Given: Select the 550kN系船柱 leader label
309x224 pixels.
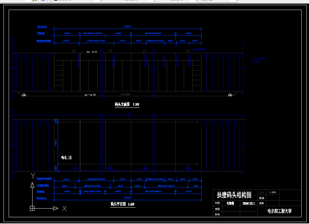Looking at the screenshot, I should point(198,50).
